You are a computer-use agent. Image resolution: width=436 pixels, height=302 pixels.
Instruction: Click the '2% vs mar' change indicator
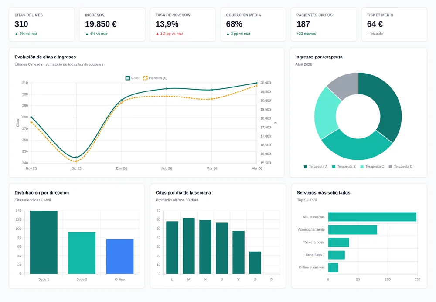pyautogui.click(x=26, y=34)
